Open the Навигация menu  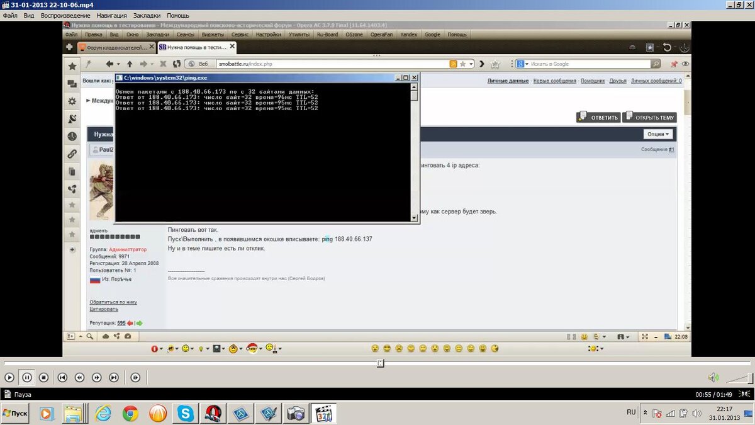pos(112,15)
